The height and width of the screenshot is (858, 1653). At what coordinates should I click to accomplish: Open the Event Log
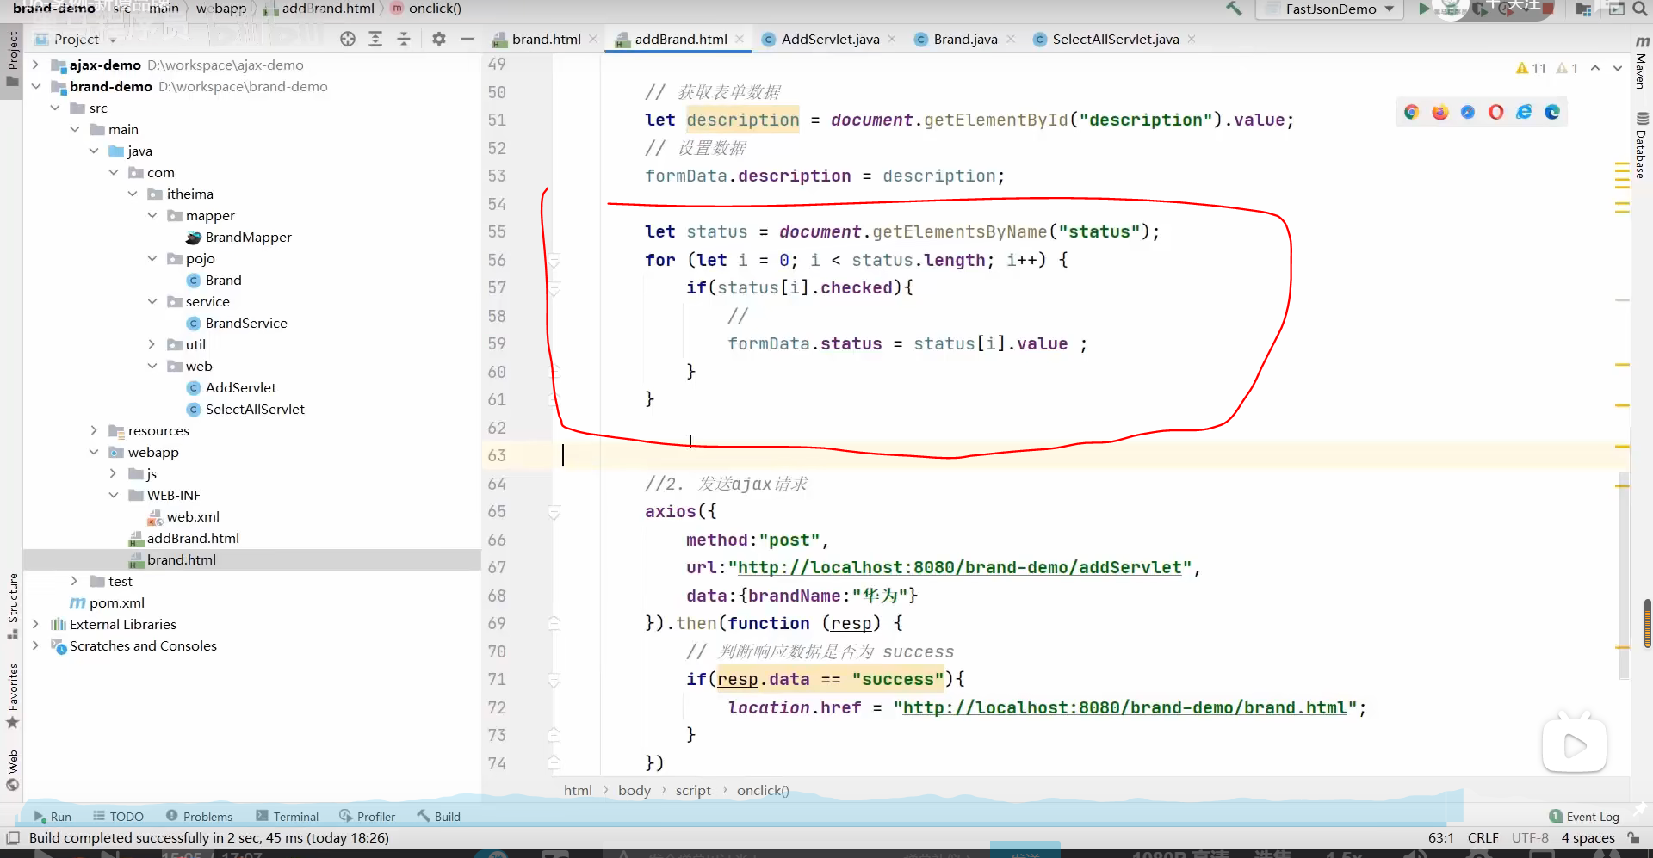click(1584, 816)
